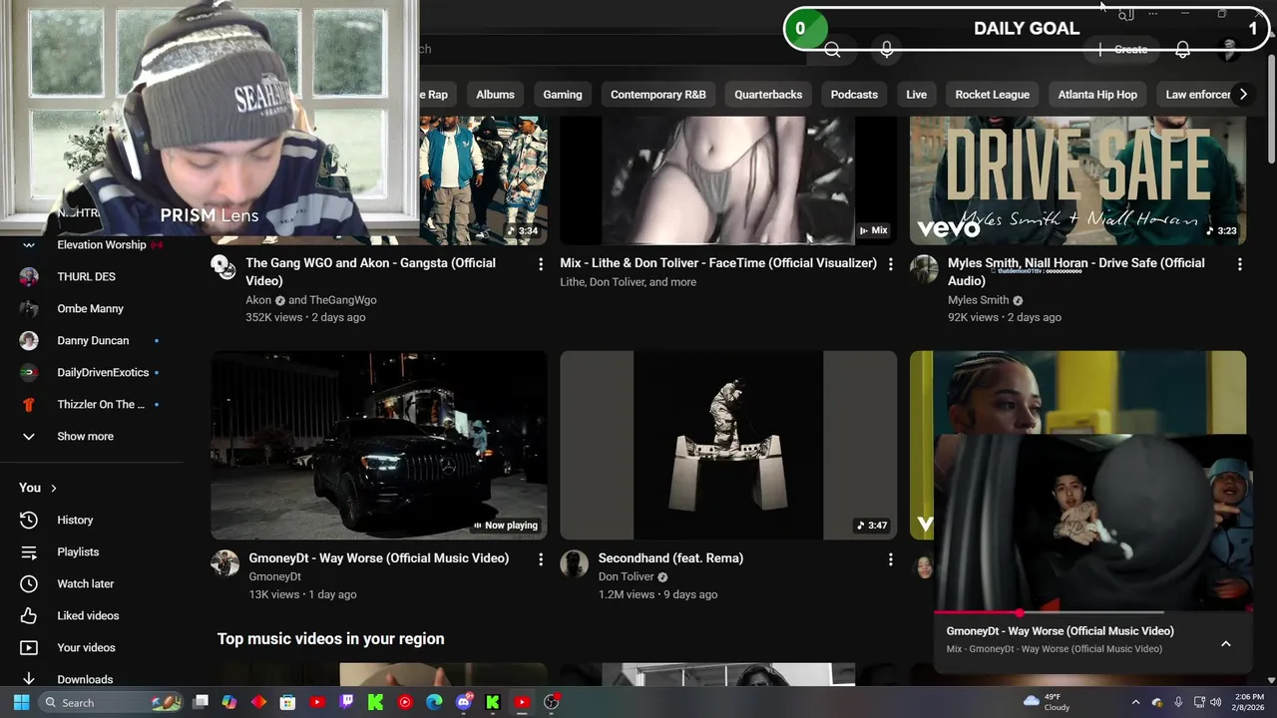Open the History page icon
This screenshot has height=718, width=1277.
coord(29,520)
